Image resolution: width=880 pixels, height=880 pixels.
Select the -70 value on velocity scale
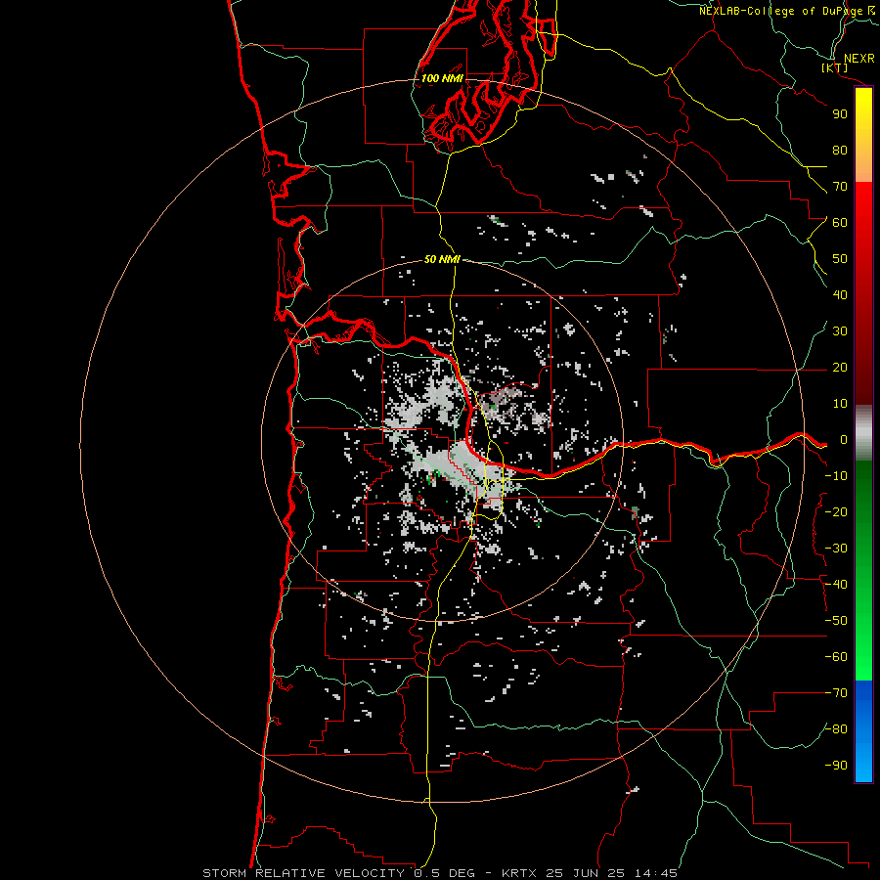click(x=836, y=693)
